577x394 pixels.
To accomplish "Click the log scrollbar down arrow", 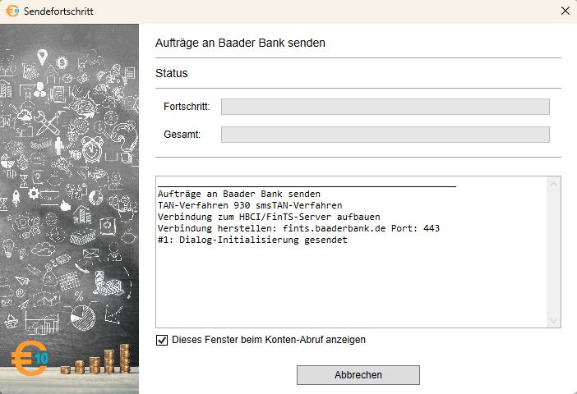I will [x=553, y=320].
